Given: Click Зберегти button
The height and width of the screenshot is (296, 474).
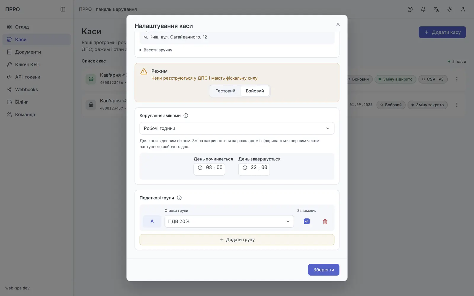Looking at the screenshot, I should coord(324,270).
